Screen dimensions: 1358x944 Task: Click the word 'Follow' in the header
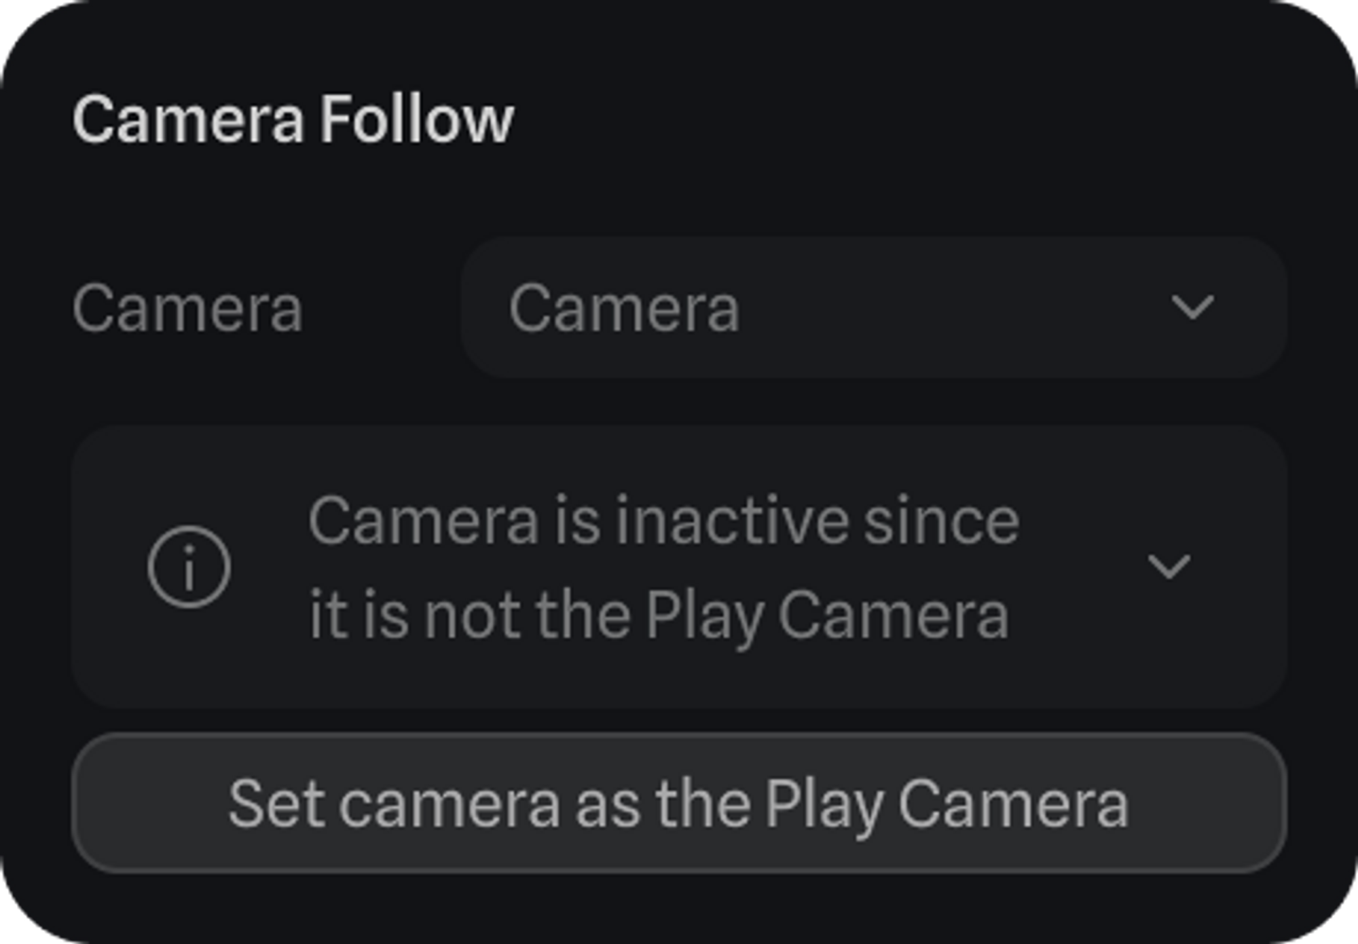[416, 120]
